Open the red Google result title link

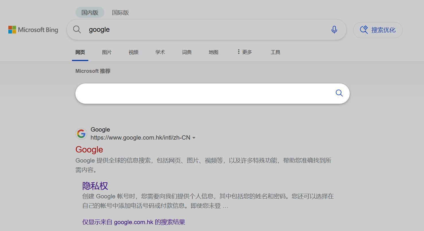click(89, 150)
